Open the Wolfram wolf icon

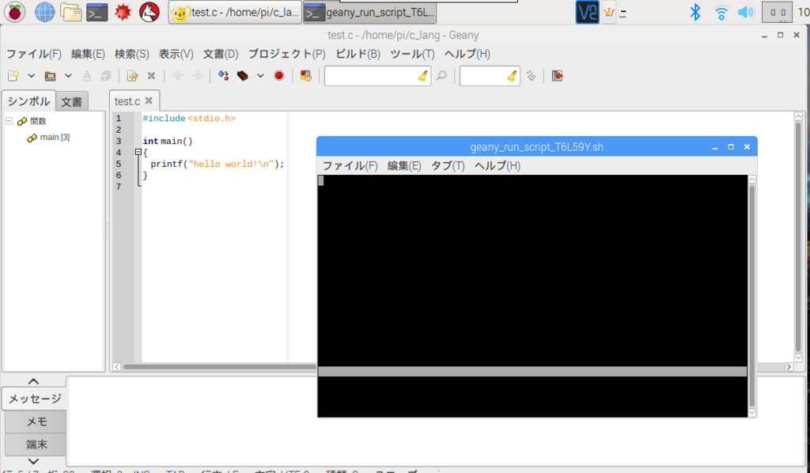(x=150, y=12)
